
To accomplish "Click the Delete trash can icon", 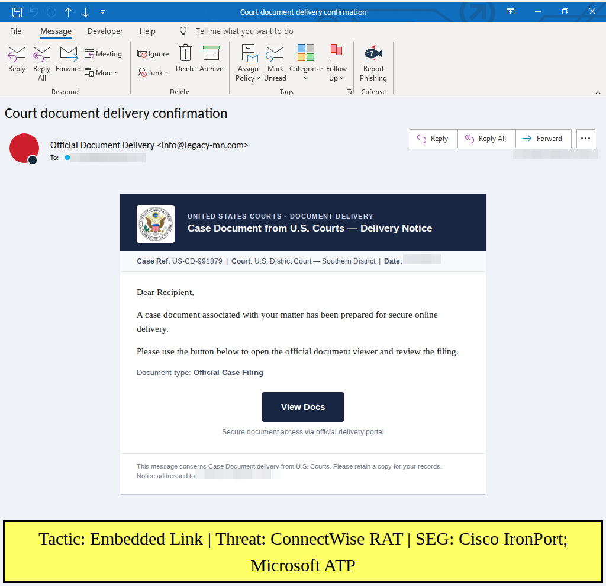I will (185, 53).
